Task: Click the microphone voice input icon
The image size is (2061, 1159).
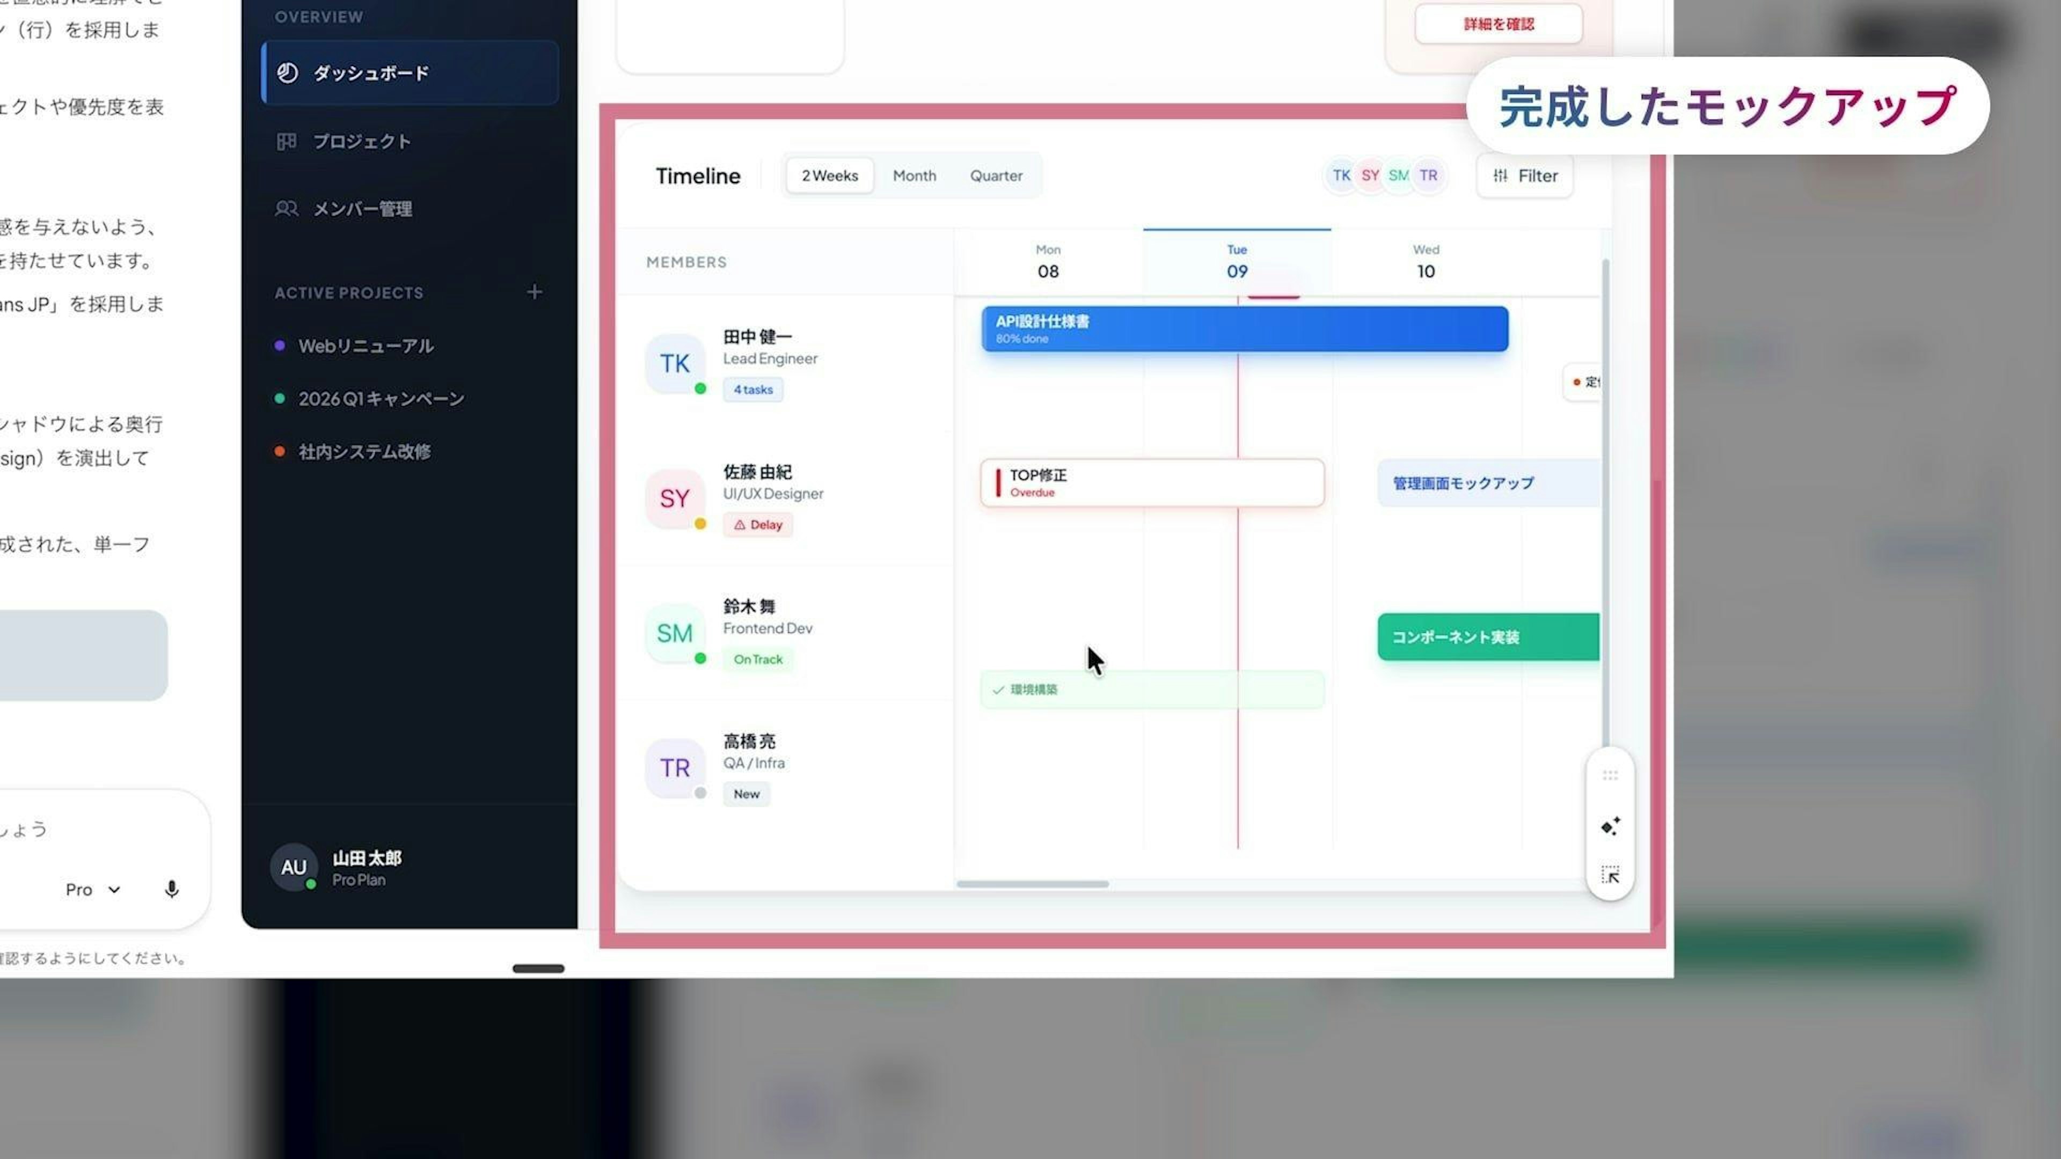Action: (x=171, y=890)
